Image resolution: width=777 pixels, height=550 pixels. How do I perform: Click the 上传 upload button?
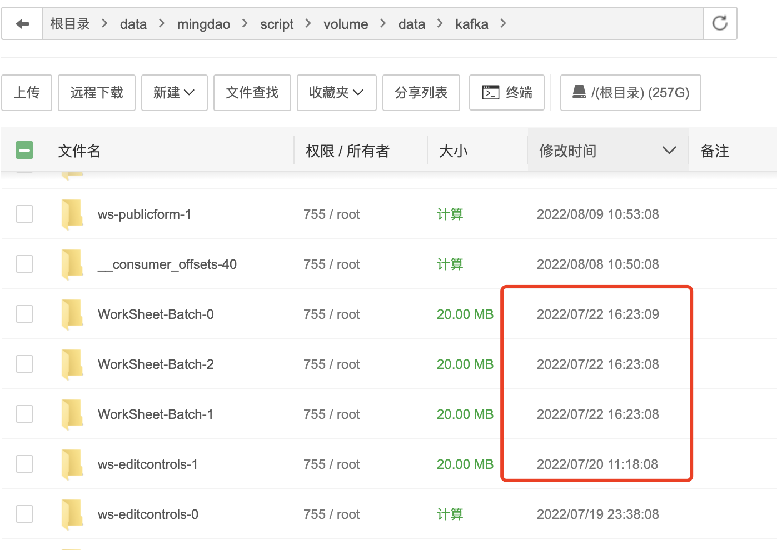pyautogui.click(x=27, y=93)
